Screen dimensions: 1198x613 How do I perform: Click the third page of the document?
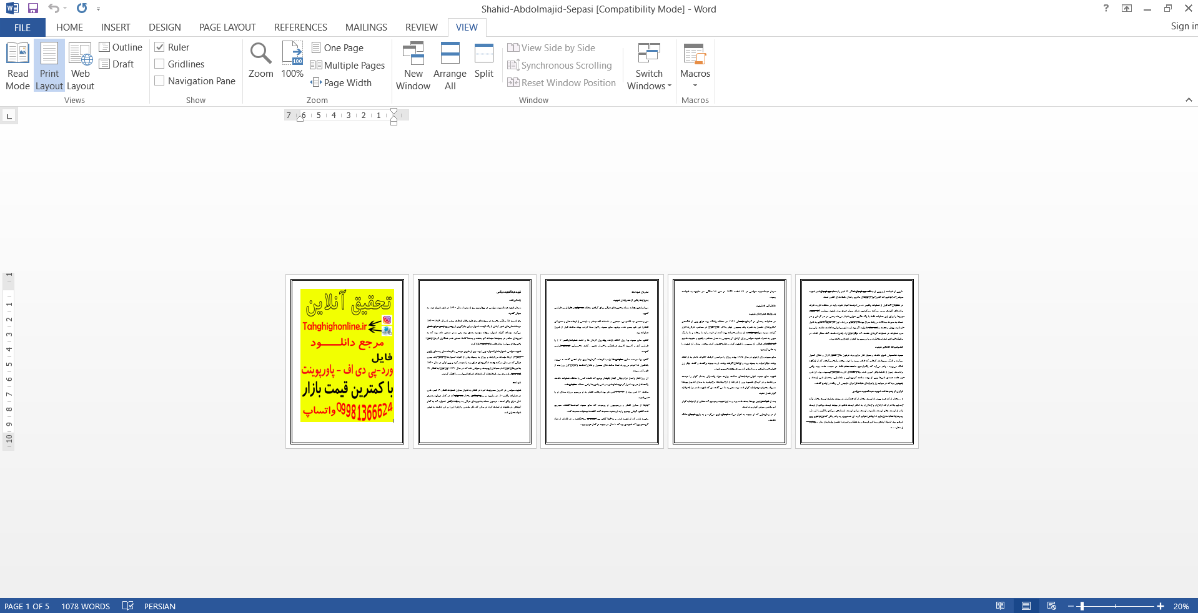pos(602,361)
